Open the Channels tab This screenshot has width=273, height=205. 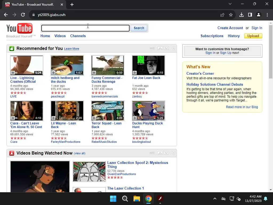pos(78,36)
